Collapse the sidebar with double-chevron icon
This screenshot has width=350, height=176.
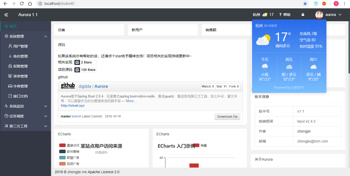click(x=6, y=15)
